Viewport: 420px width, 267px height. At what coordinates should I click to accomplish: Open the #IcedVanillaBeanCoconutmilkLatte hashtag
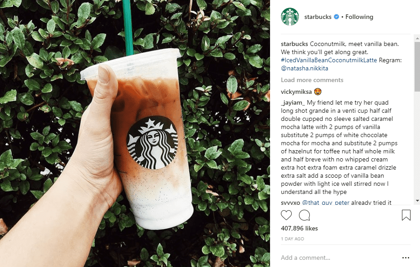click(329, 60)
